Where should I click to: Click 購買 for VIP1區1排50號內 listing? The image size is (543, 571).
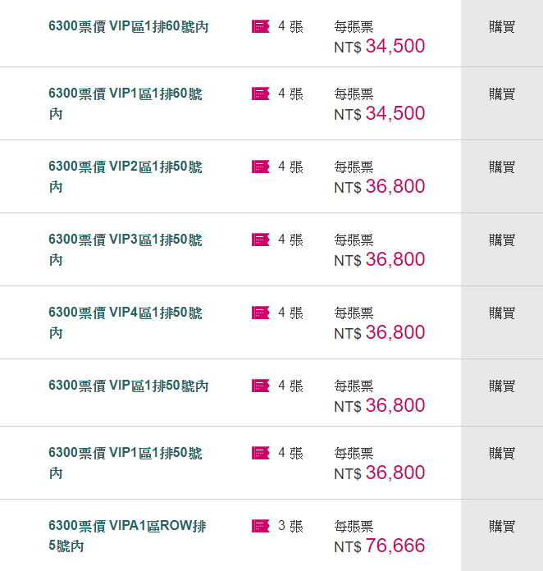coord(502,454)
